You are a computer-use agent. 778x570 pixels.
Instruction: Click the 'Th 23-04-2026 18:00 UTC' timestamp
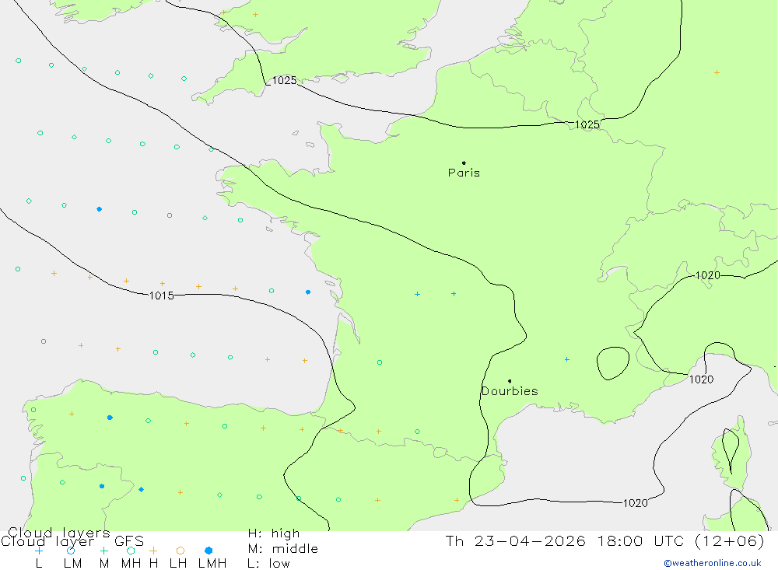coord(563,540)
